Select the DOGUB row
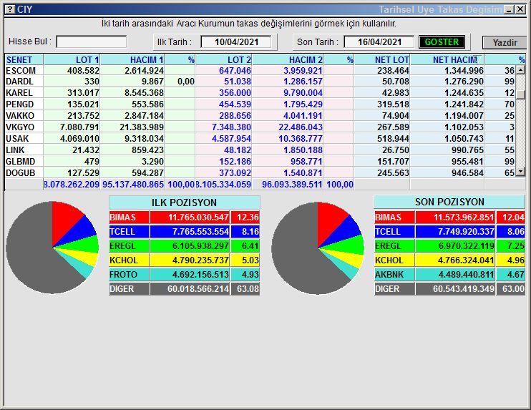This screenshot has height=410, width=531. (x=260, y=172)
